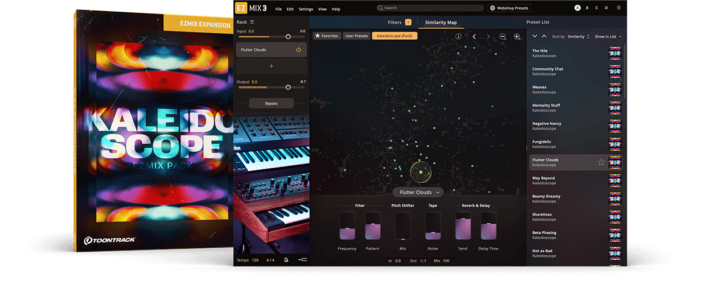This screenshot has width=702, height=285.
Task: Open the Settings menu
Action: pos(306,9)
